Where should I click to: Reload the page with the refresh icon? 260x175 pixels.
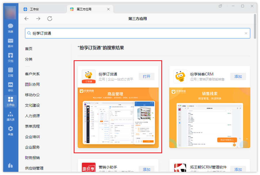pos(50,19)
